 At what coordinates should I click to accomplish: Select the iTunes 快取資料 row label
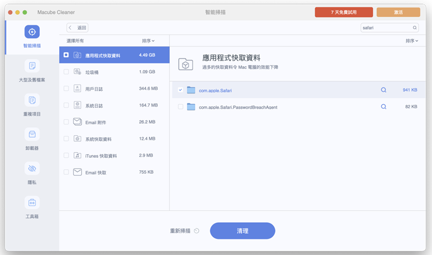click(x=101, y=156)
